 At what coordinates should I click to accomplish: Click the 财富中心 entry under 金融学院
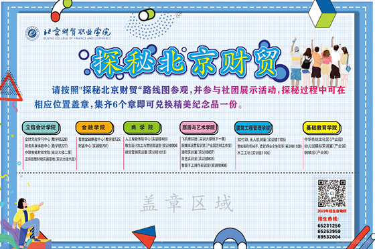[x=94, y=146]
